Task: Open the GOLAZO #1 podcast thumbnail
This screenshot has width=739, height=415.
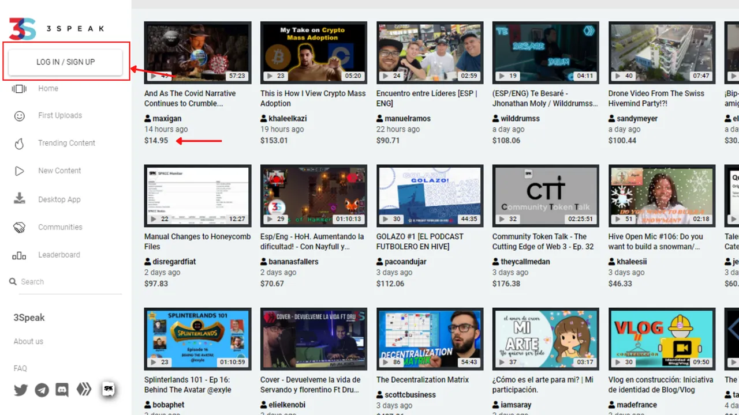Action: pos(430,195)
